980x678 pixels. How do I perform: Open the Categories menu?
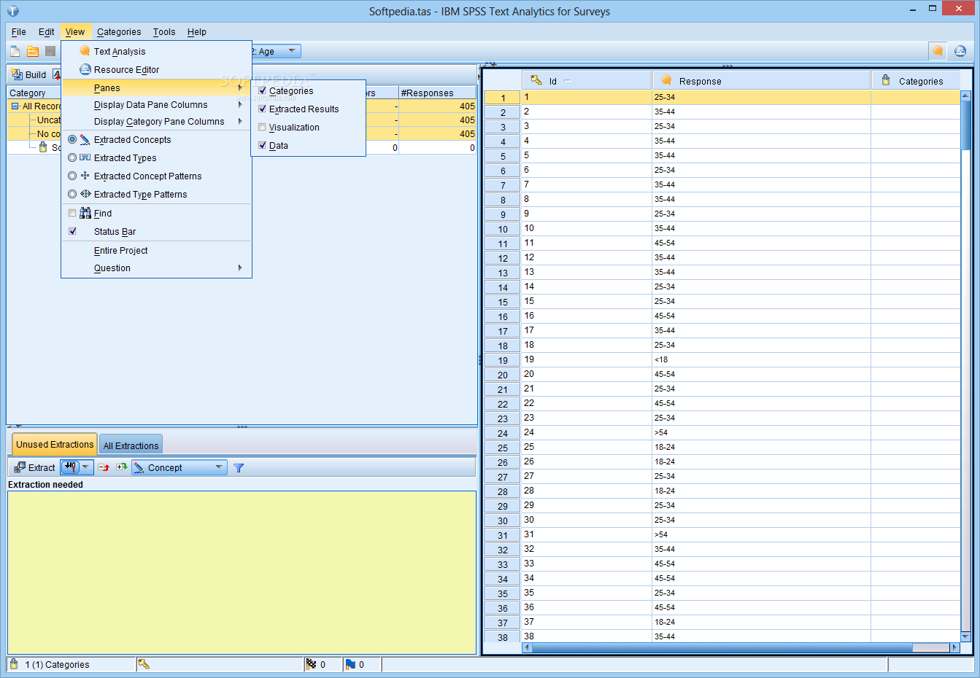click(119, 31)
